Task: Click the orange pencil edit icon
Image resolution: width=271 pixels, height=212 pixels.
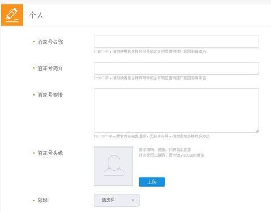Action: click(x=12, y=15)
